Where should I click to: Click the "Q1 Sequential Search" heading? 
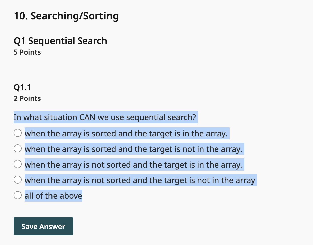(60, 41)
